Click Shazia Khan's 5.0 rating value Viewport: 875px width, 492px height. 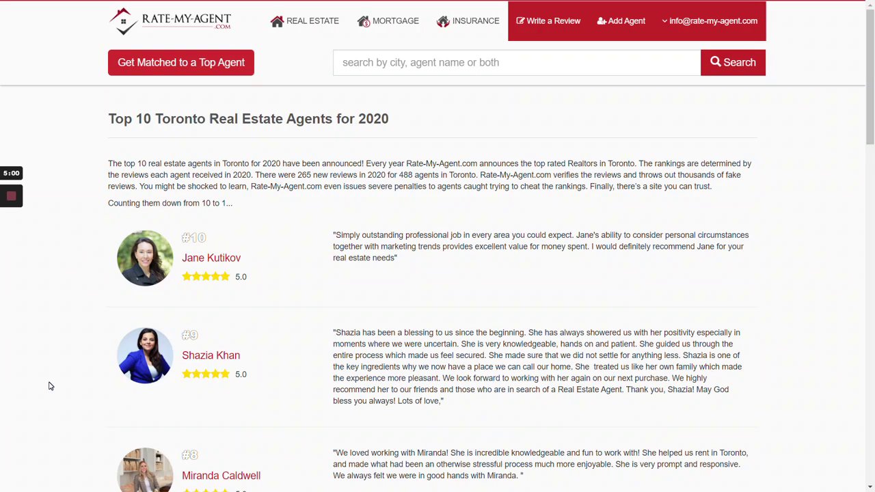[x=241, y=374]
